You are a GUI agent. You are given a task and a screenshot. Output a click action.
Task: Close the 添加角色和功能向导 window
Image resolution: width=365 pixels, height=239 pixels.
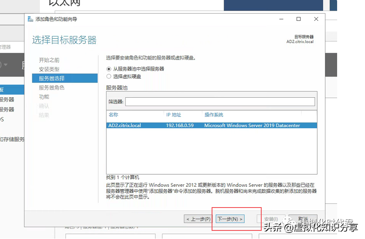(x=316, y=19)
